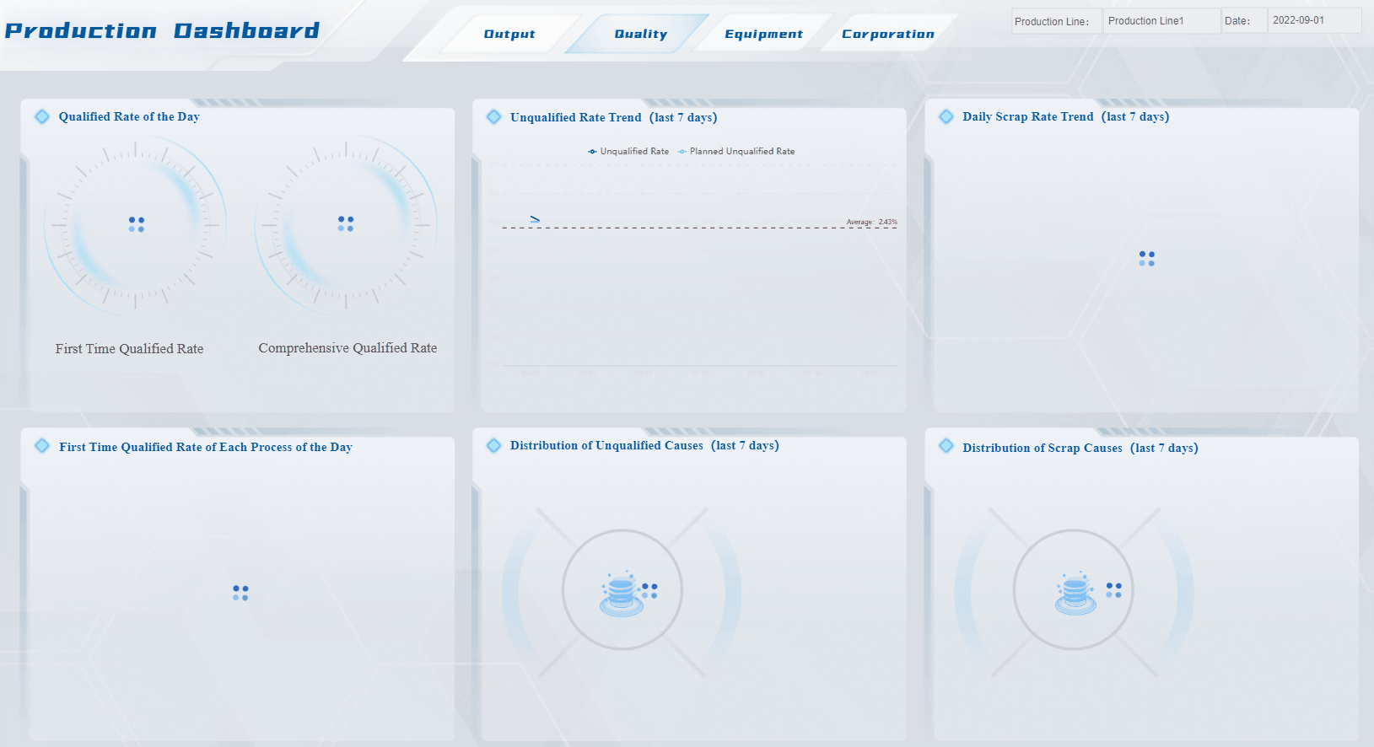Open the Production Line1 dropdown
The width and height of the screenshot is (1374, 747).
point(1161,21)
